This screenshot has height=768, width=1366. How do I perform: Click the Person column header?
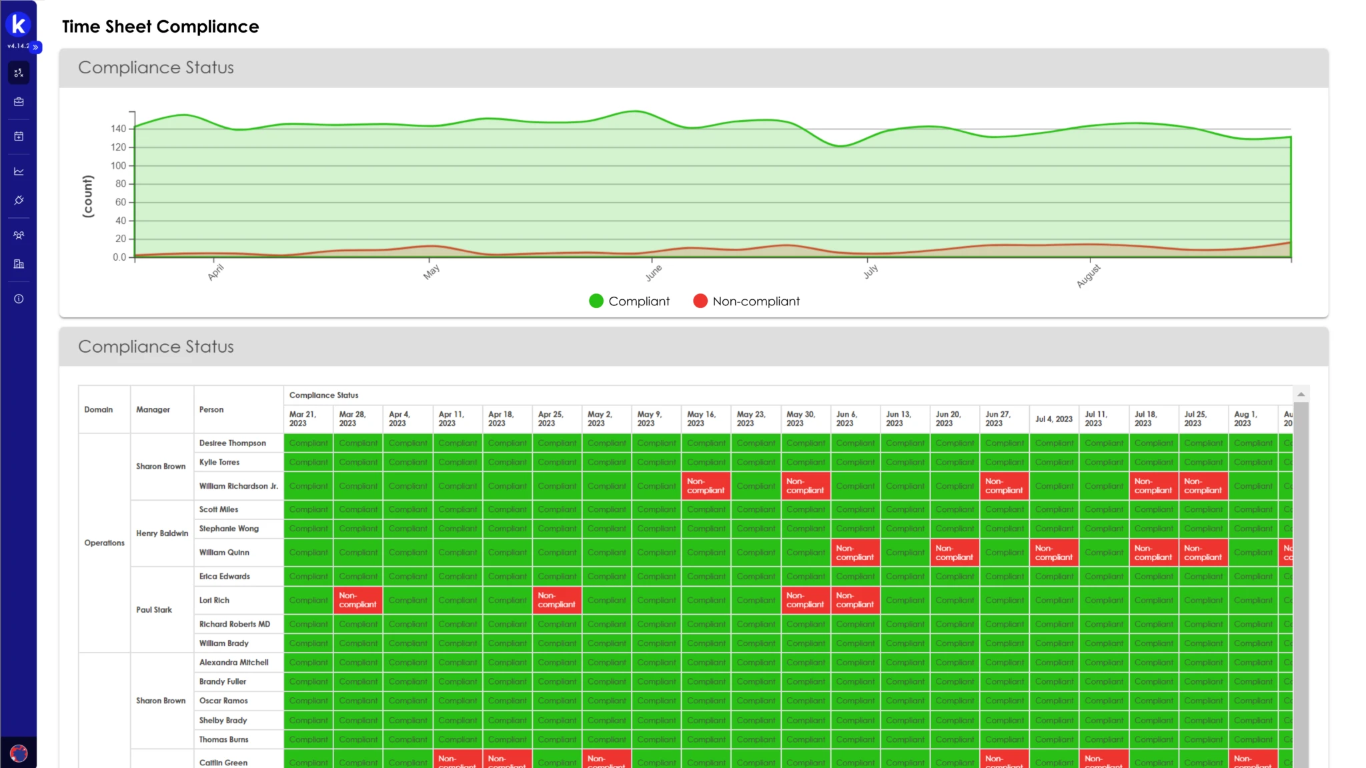click(211, 409)
